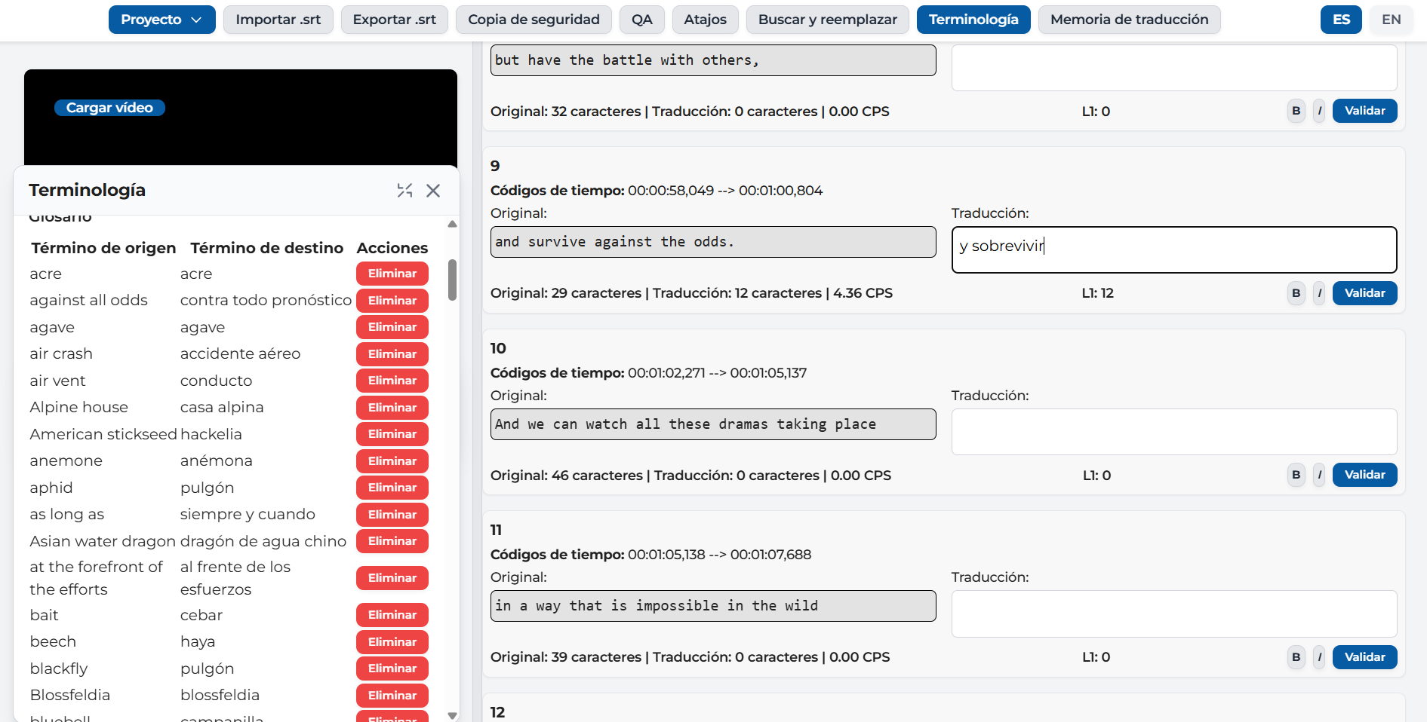Click original text 'and survive against the odds.'
Image resolution: width=1427 pixels, height=722 pixels.
(713, 242)
